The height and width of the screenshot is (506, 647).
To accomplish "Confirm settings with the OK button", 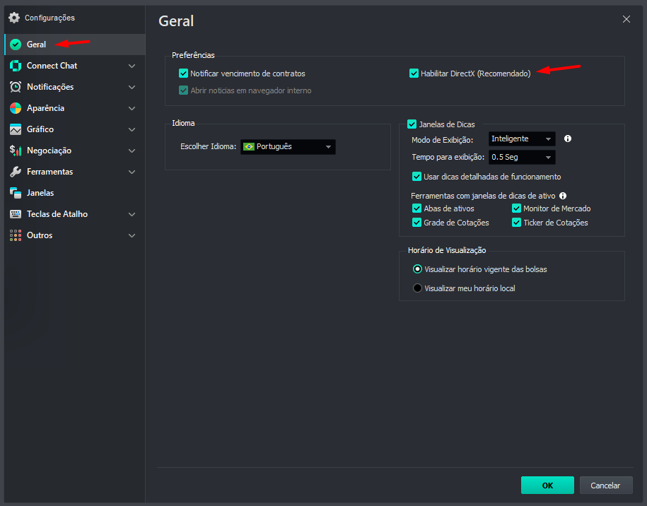I will [x=547, y=486].
